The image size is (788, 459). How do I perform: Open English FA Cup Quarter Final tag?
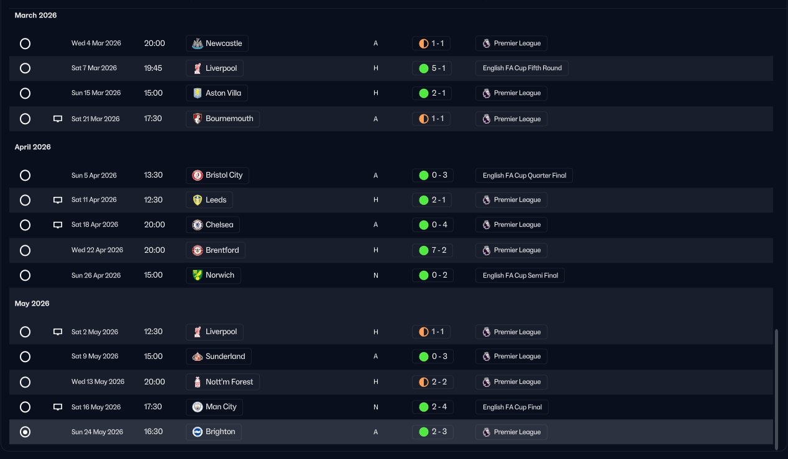tap(525, 175)
